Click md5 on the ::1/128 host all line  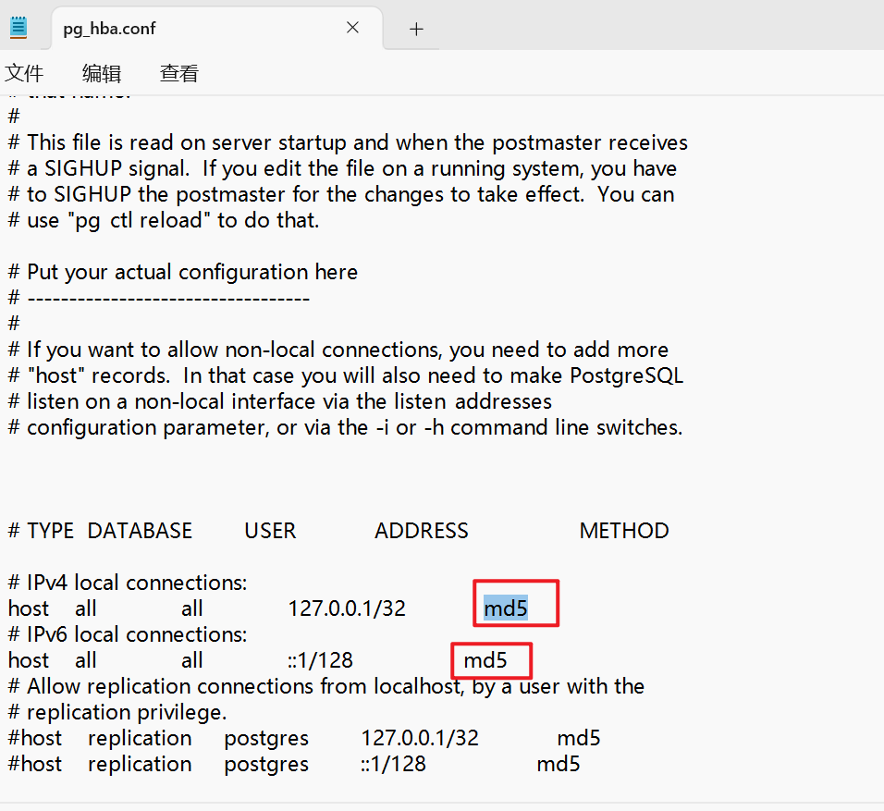485,660
